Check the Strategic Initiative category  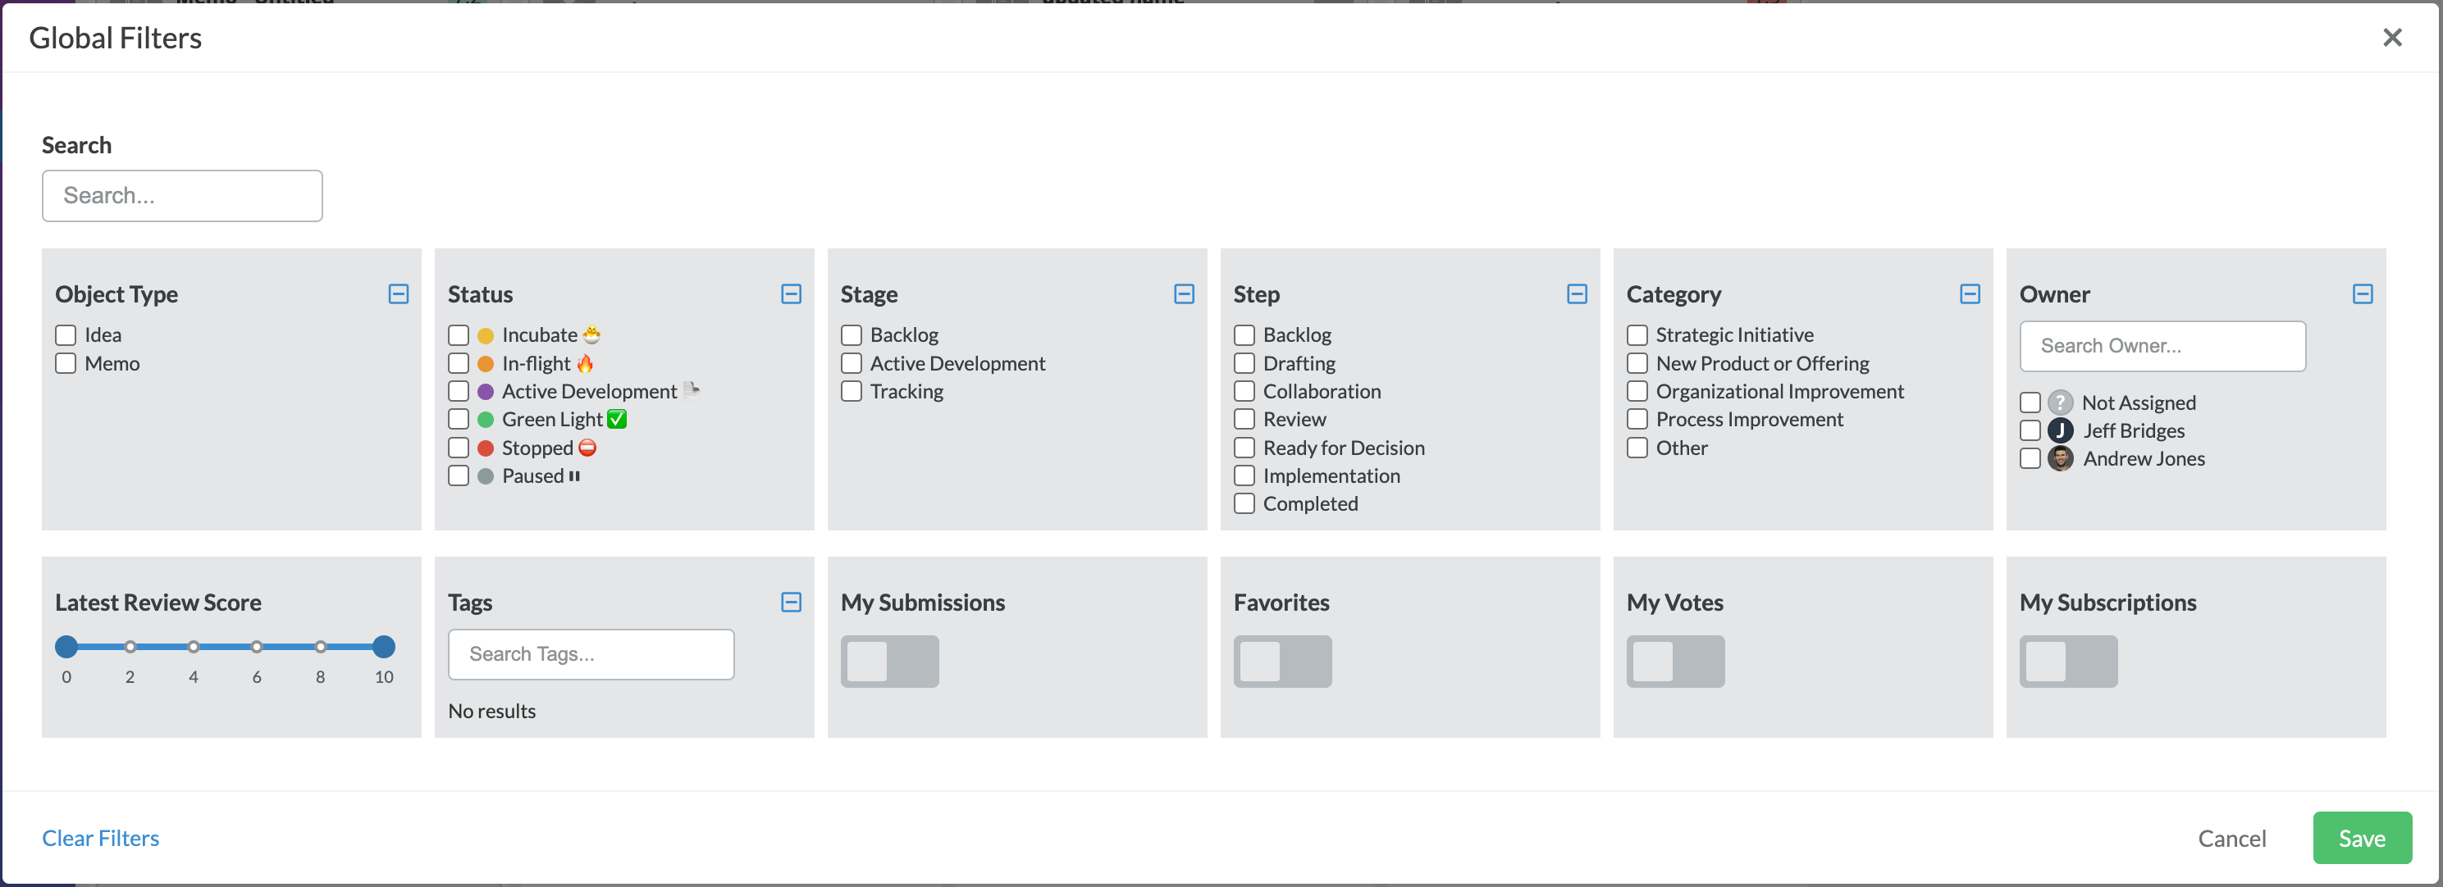coord(1637,334)
